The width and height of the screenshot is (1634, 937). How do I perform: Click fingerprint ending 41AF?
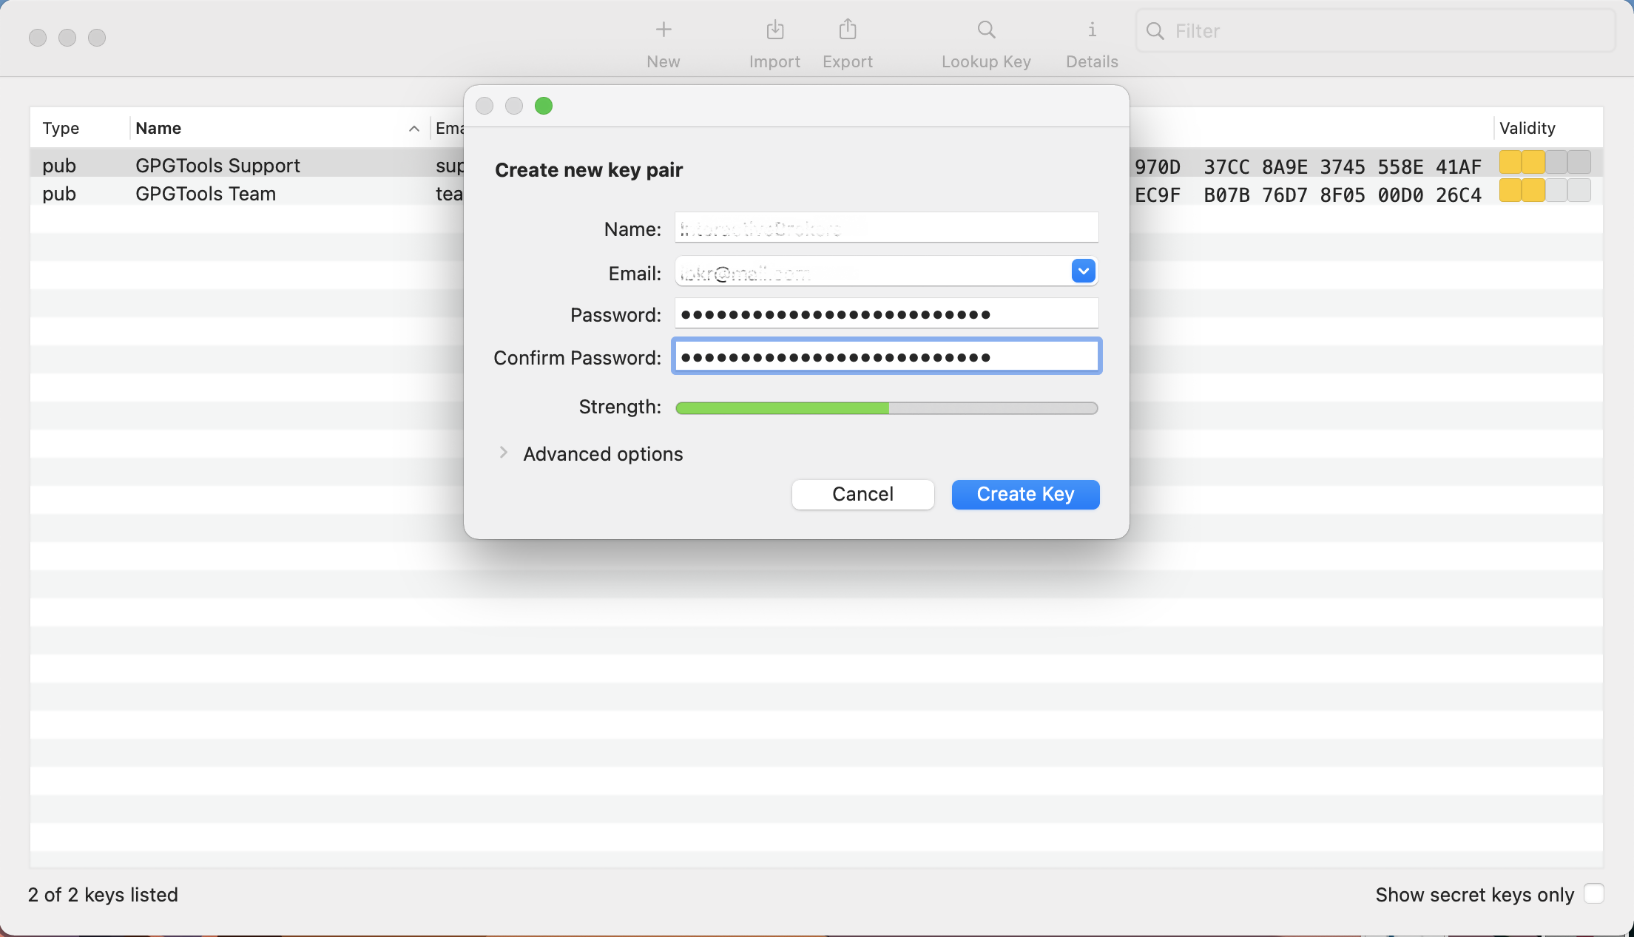click(x=1308, y=166)
